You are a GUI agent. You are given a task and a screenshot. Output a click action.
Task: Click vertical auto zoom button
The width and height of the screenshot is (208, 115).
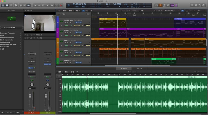pyautogui.click(x=187, y=11)
